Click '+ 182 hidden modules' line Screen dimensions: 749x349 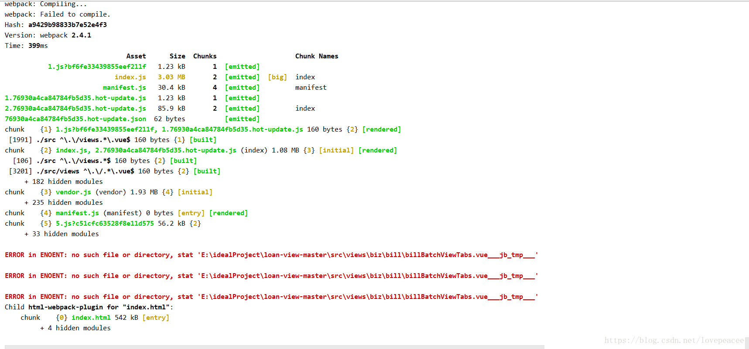64,182
